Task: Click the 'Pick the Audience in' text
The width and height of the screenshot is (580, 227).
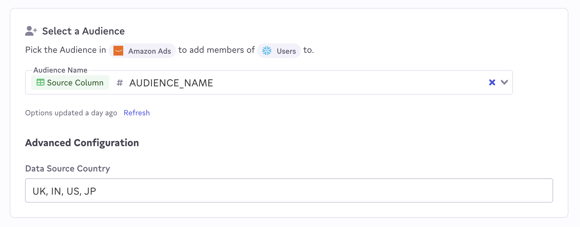Action: (x=66, y=50)
